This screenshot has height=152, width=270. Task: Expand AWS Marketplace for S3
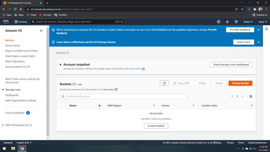click(x=3, y=125)
